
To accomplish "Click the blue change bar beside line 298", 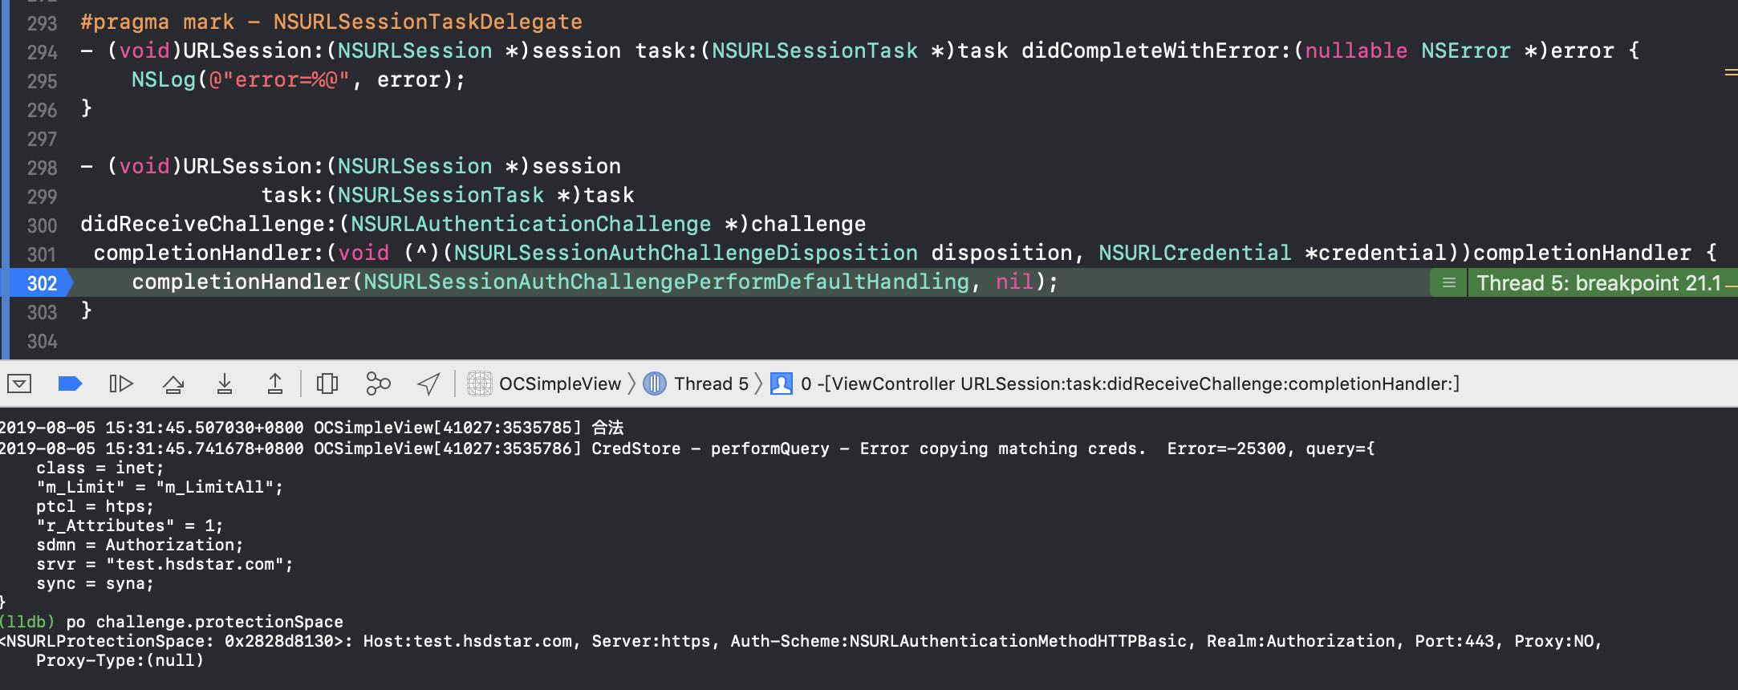I will [x=5, y=167].
